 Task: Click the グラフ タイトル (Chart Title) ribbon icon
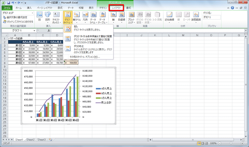67,17
